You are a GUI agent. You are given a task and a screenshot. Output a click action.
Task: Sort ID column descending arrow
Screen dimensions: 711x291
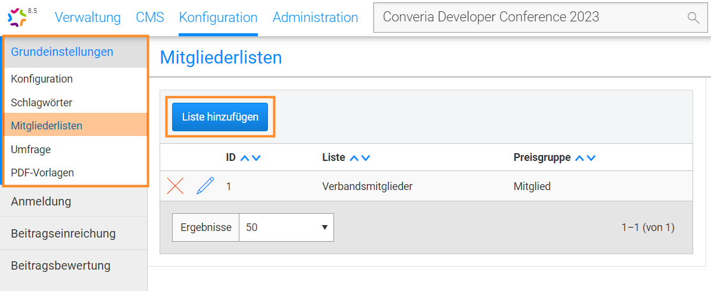tap(257, 158)
